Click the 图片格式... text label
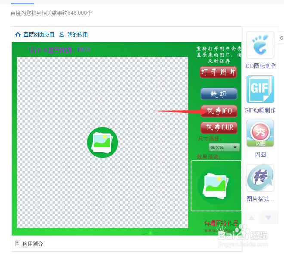This screenshot has height=254, width=284. pyautogui.click(x=260, y=199)
